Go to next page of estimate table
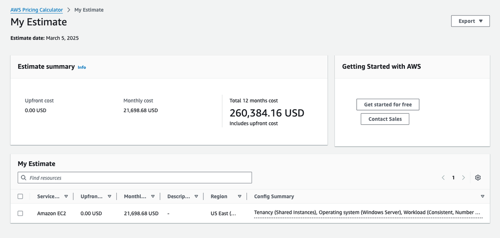The width and height of the screenshot is (500, 238). (463, 178)
